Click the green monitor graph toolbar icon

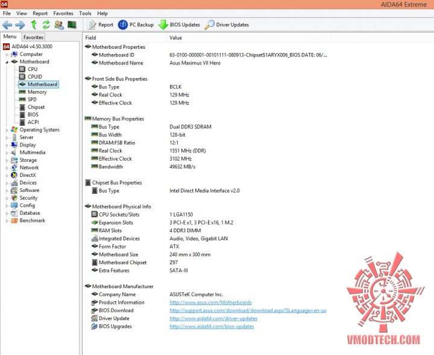point(72,25)
